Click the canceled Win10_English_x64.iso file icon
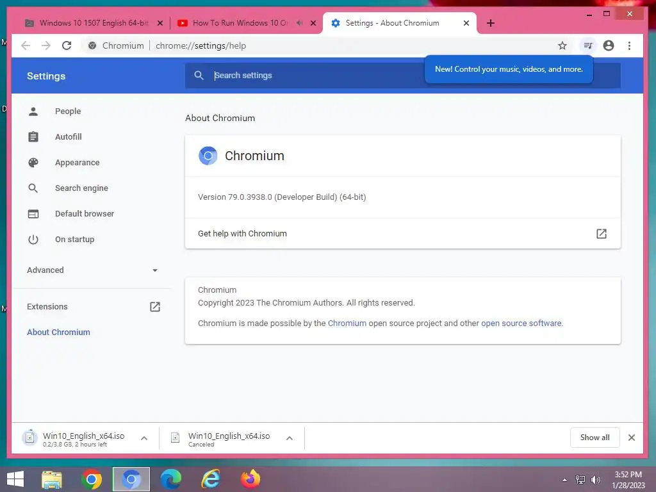 (x=176, y=438)
